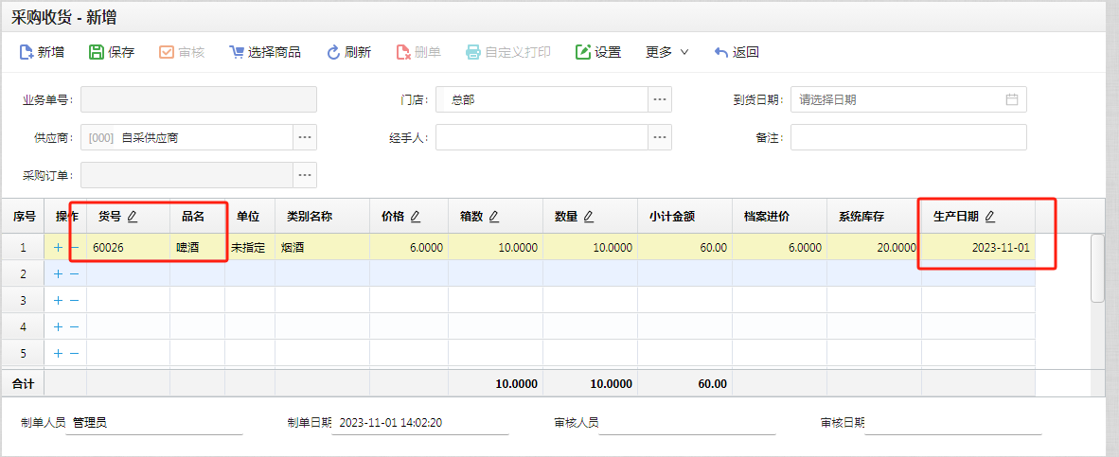Go back using 返回
This screenshot has width=1119, height=457.
click(x=736, y=52)
